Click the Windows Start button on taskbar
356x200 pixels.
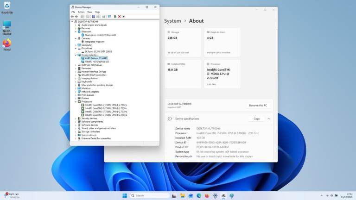pos(125,195)
